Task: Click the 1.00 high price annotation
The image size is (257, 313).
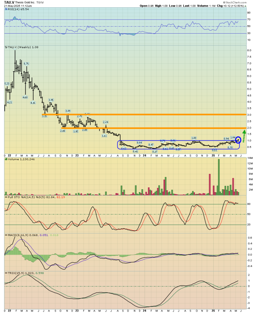Action: coord(194,138)
